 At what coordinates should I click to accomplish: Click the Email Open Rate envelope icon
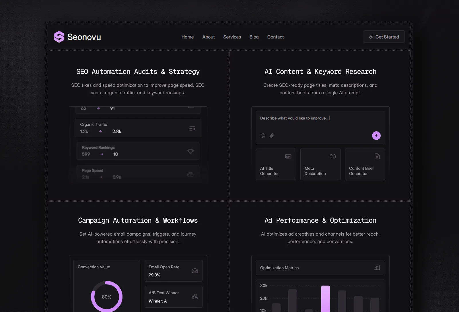point(195,271)
